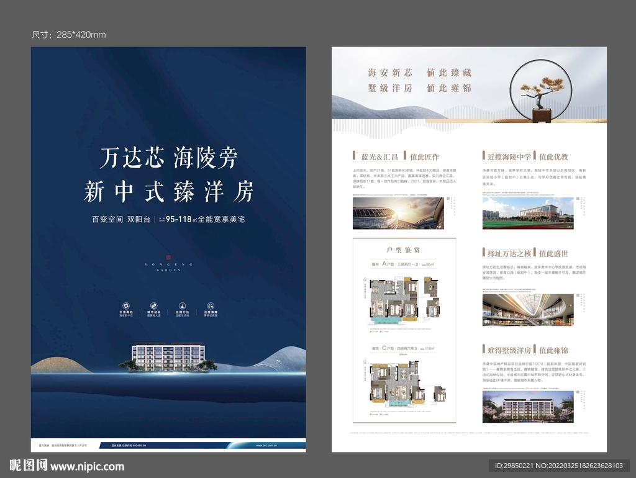This screenshot has height=478, width=636.
Task: Select the stadium sunset photo
Action: pos(398,214)
